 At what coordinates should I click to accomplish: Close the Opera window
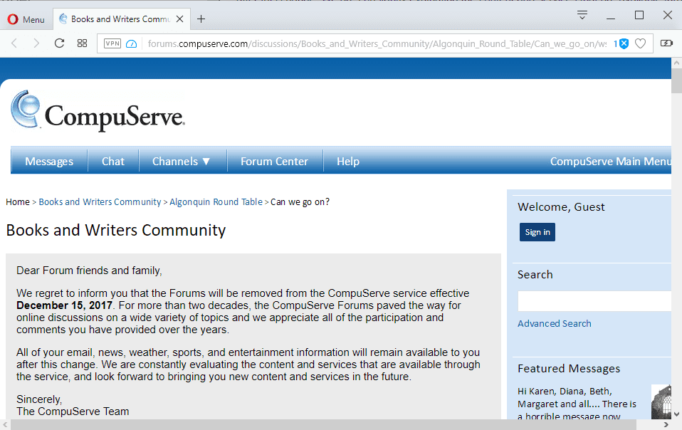coord(668,15)
